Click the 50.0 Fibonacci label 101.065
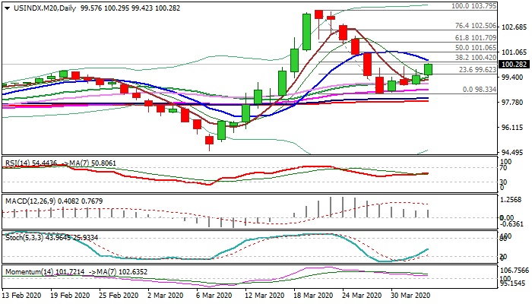Image resolution: width=532 pixels, height=304 pixels. [475, 47]
